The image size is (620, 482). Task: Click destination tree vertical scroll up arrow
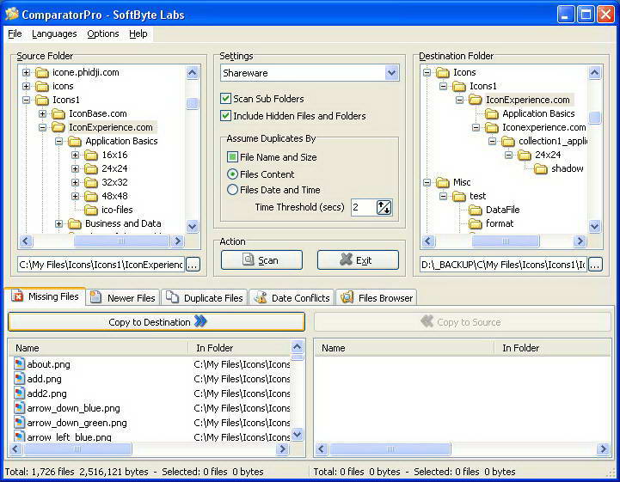pyautogui.click(x=594, y=73)
